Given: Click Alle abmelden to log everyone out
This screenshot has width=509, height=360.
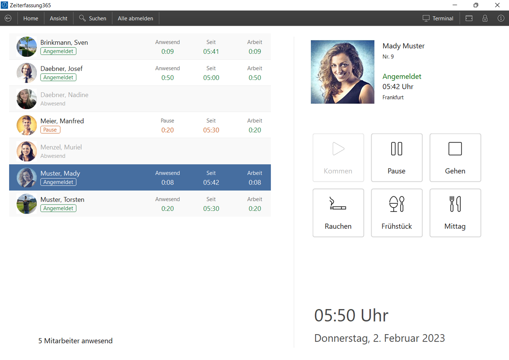Looking at the screenshot, I should tap(135, 18).
